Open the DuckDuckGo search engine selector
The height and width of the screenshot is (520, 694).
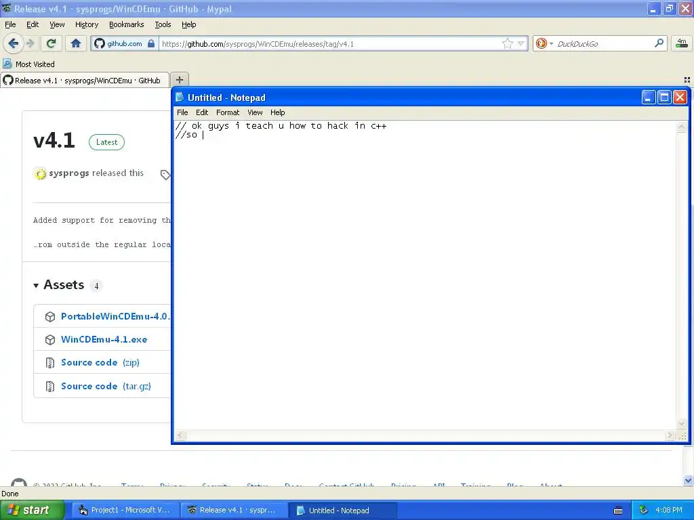(x=544, y=43)
